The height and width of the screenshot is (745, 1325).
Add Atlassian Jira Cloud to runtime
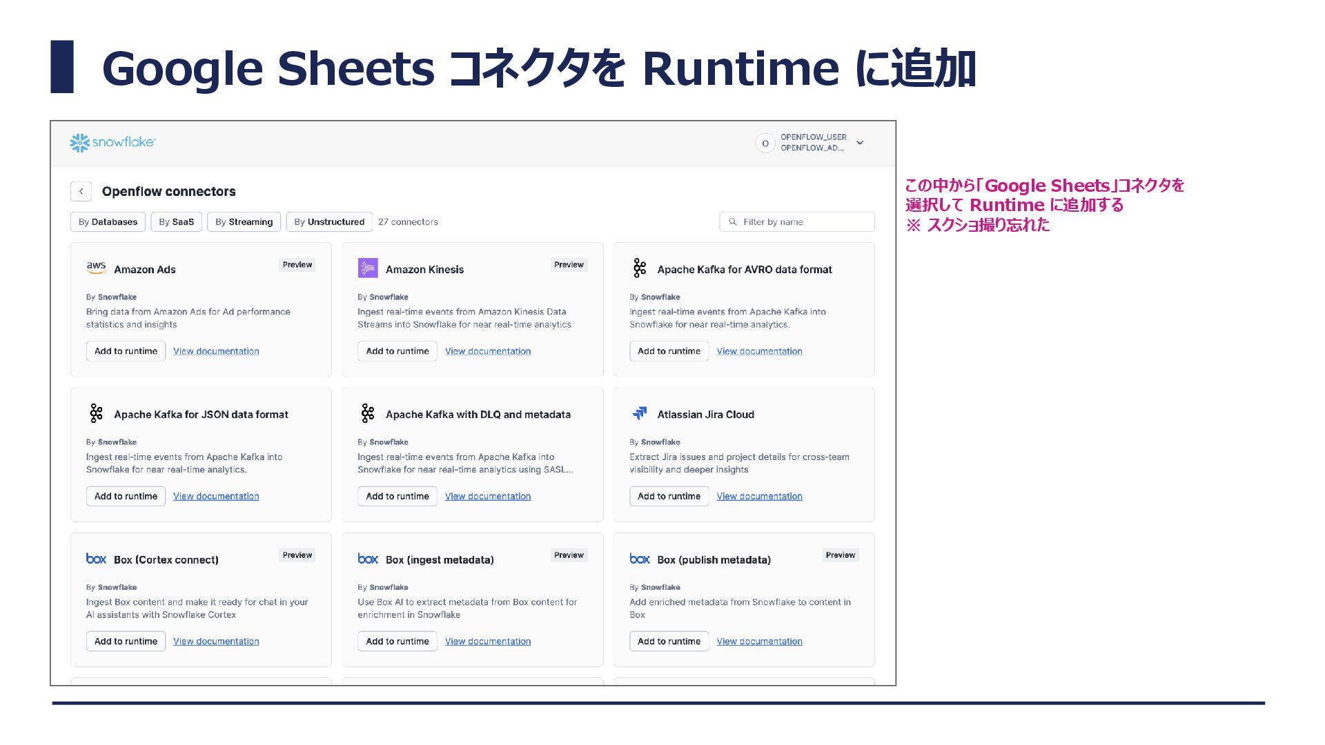coord(669,496)
